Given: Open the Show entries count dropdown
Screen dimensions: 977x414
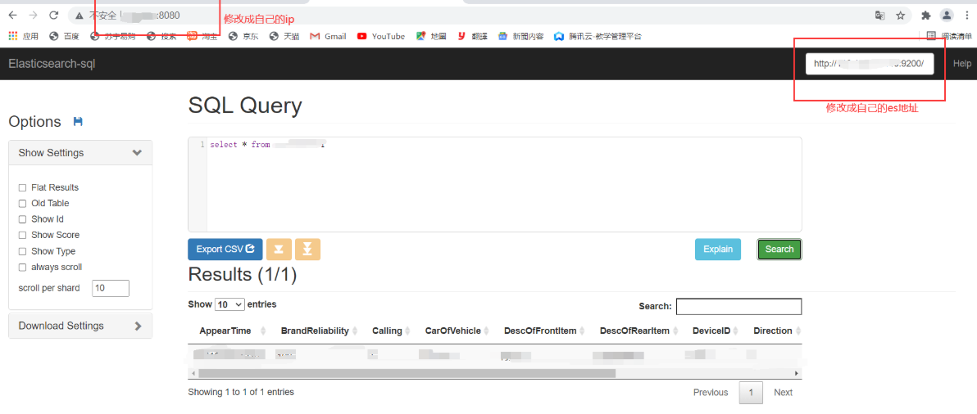Looking at the screenshot, I should tap(229, 304).
